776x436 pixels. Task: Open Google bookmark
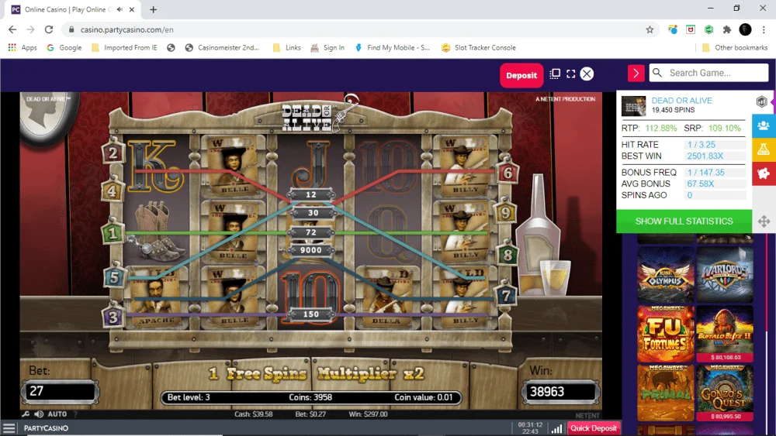64,47
